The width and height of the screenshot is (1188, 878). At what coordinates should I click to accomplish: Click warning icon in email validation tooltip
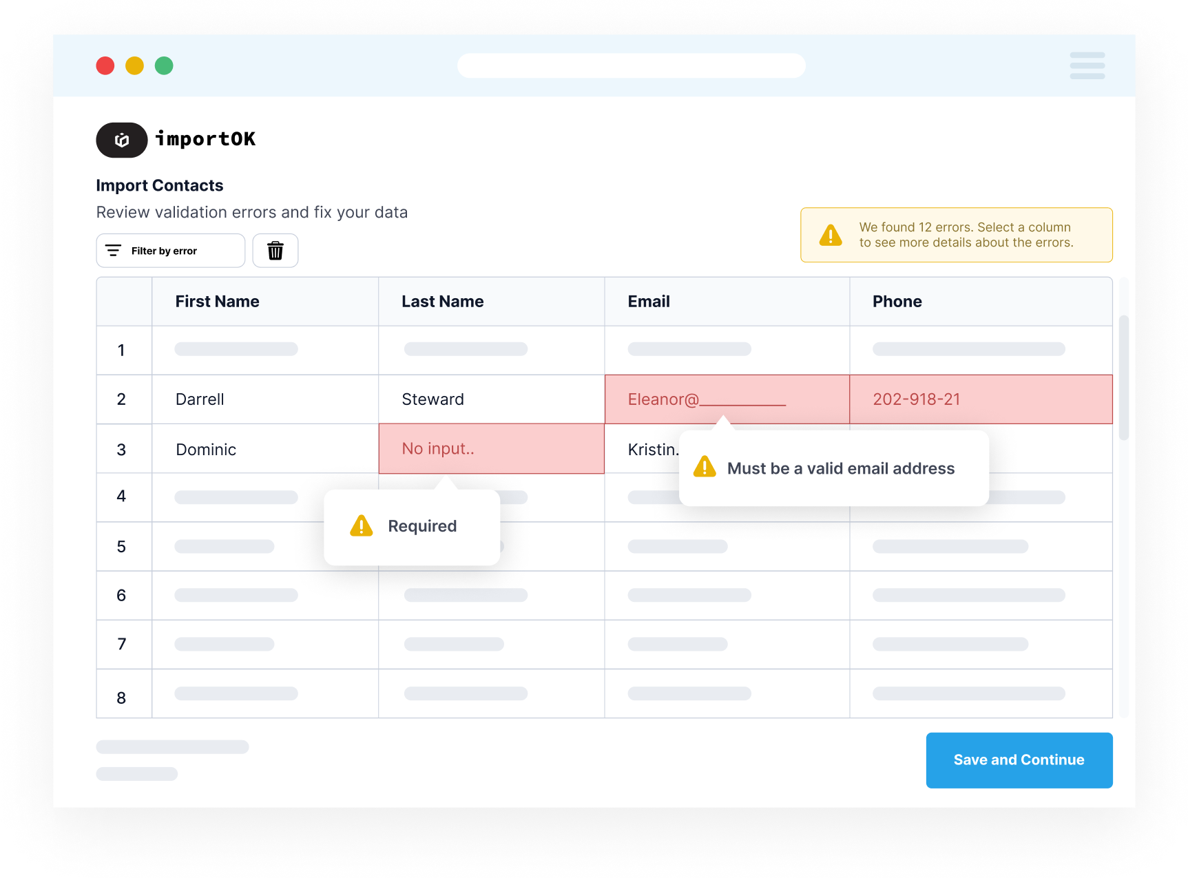click(705, 467)
